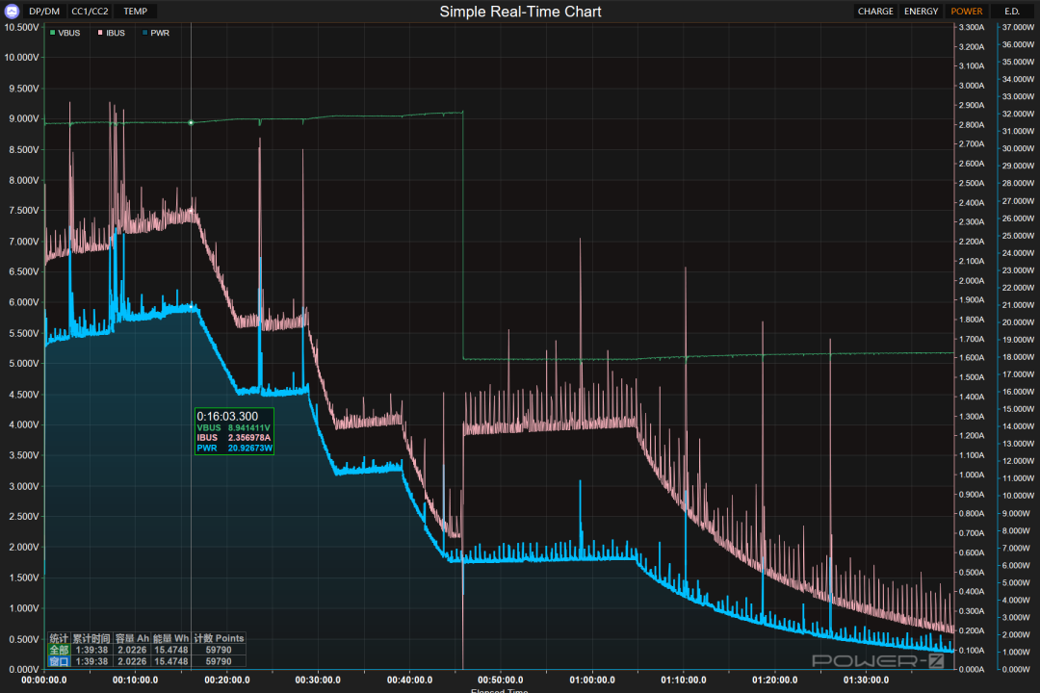Viewport: 1040px width, 693px height.
Task: Click the pink IBUS legend color marker
Action: (100, 33)
